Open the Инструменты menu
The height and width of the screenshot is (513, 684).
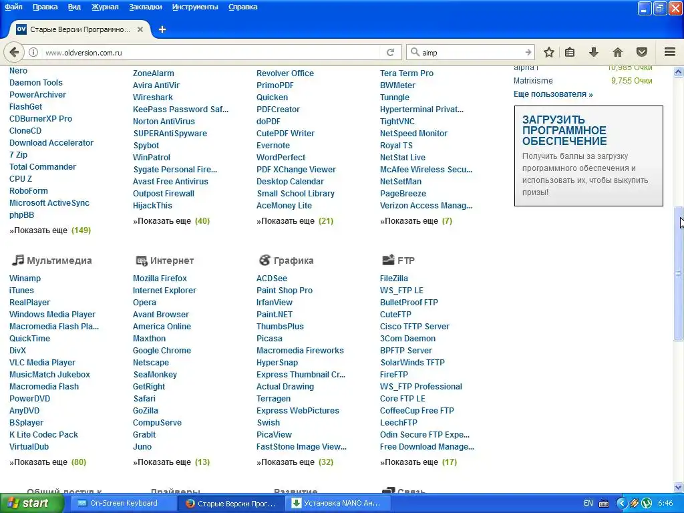coord(195,7)
